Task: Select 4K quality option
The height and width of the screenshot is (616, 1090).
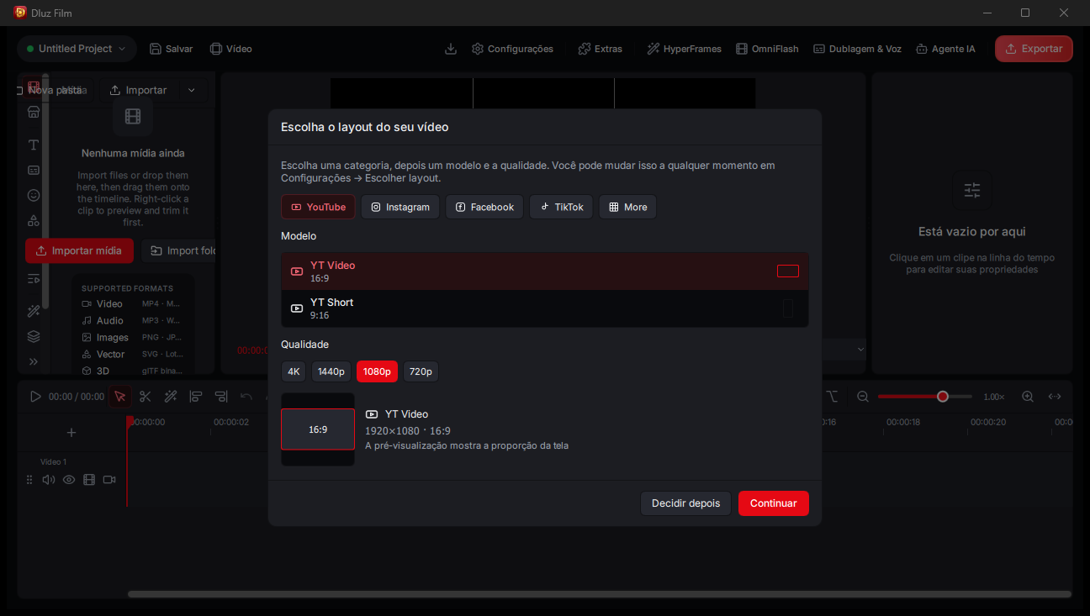Action: (294, 371)
